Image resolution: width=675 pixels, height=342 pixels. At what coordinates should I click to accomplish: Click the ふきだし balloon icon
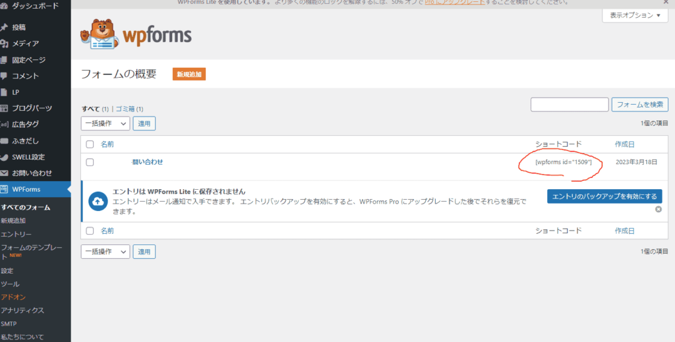pyautogui.click(x=4, y=140)
